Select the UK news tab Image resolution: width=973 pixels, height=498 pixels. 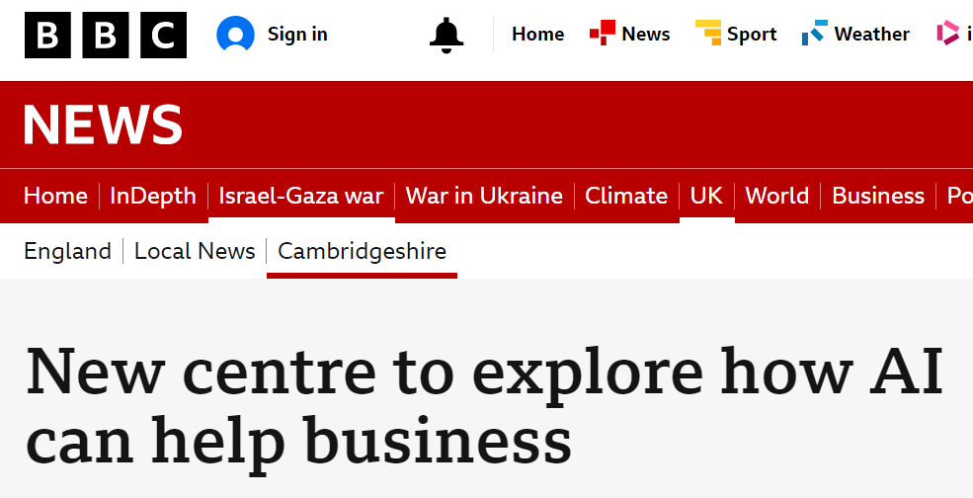tap(707, 196)
